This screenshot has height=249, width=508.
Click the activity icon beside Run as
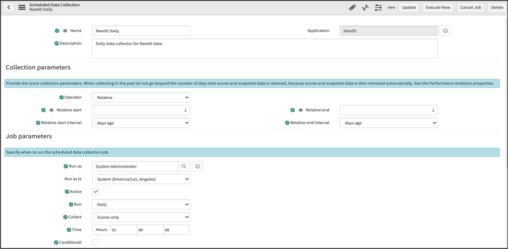tap(66, 166)
